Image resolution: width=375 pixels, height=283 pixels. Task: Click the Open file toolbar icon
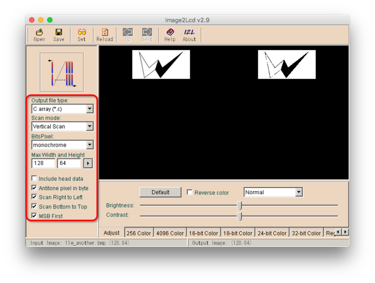[39, 33]
